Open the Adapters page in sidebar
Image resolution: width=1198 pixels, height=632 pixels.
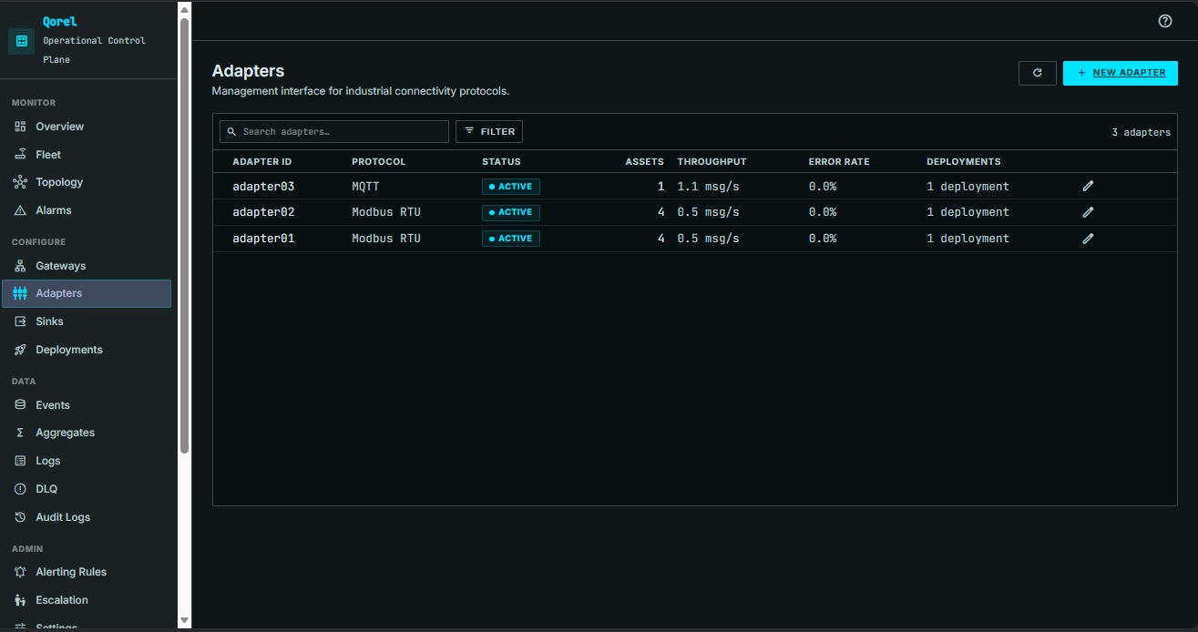click(87, 293)
